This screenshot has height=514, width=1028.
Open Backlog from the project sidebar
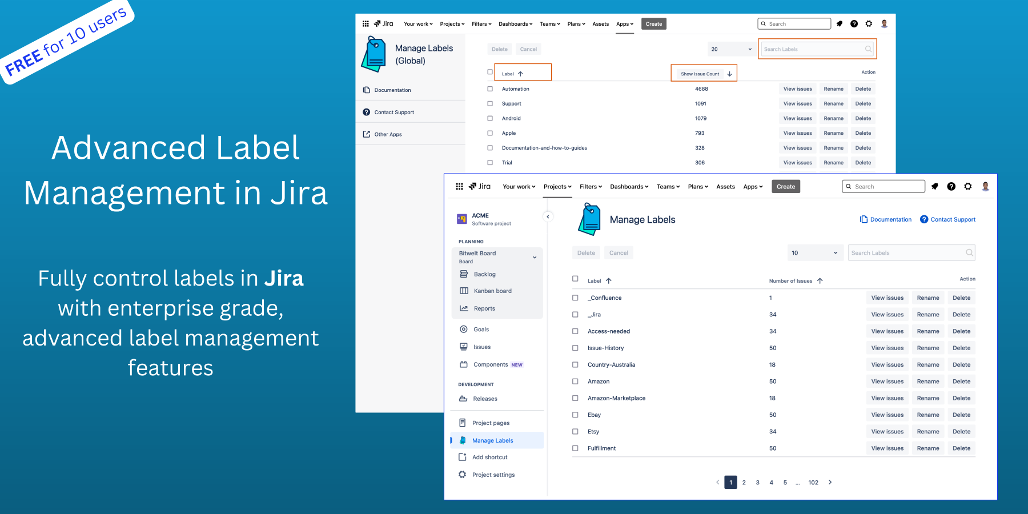pyautogui.click(x=484, y=274)
